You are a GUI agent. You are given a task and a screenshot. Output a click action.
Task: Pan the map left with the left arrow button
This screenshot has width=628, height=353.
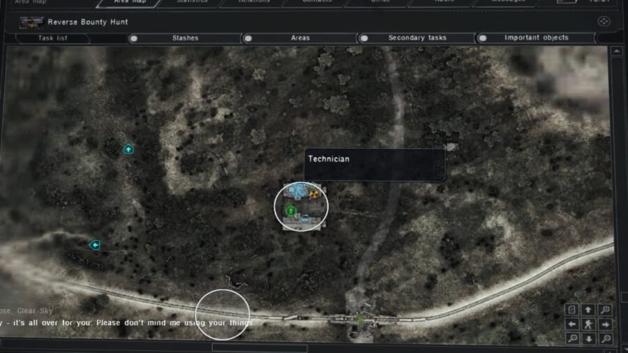[572, 324]
